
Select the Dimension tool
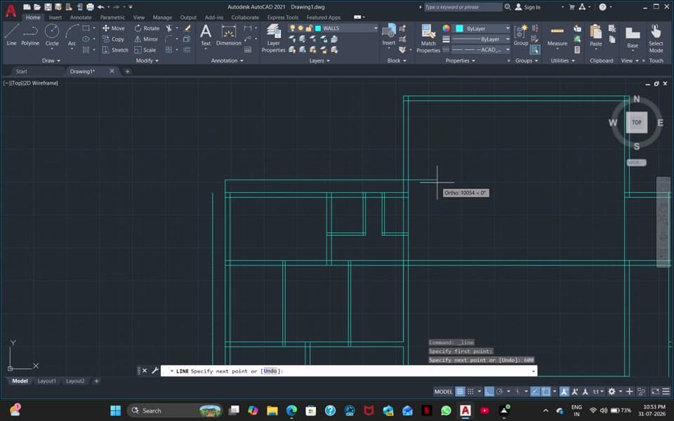pos(229,34)
